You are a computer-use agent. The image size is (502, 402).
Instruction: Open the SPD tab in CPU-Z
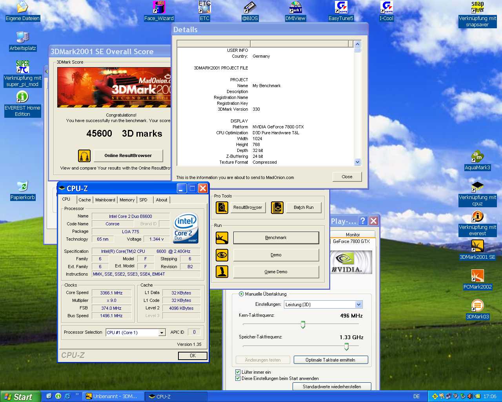(144, 200)
